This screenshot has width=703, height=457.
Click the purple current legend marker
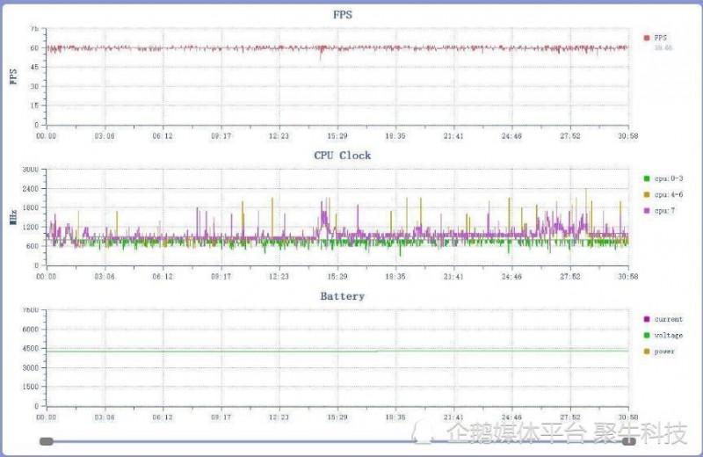pos(647,319)
